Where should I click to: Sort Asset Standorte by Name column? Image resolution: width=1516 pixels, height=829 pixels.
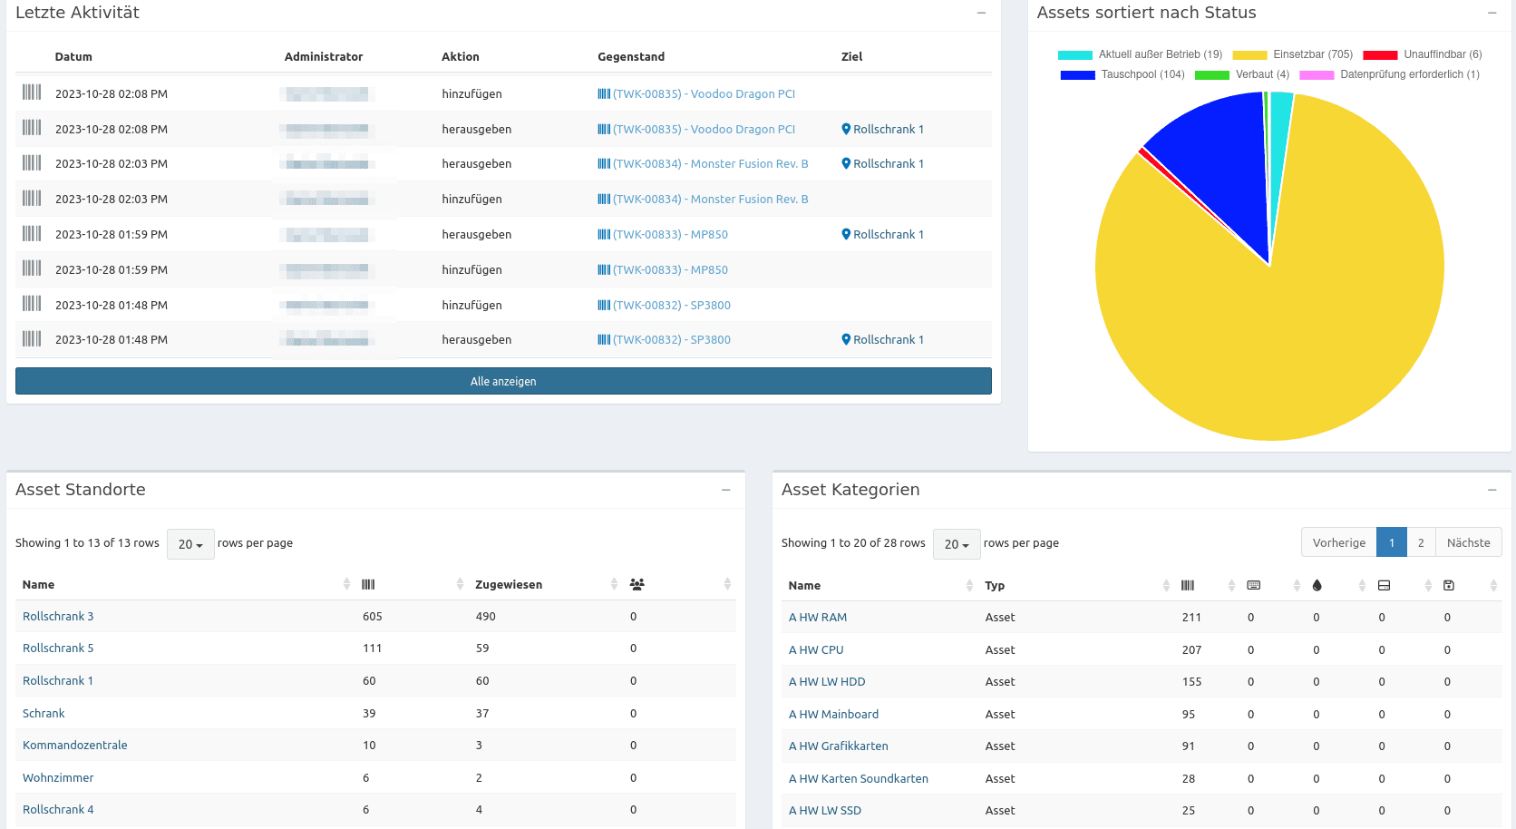pyautogui.click(x=185, y=584)
